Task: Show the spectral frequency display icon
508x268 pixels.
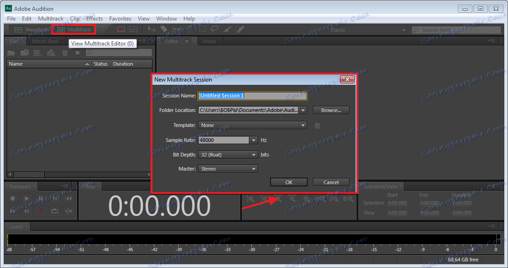Action: click(x=121, y=30)
